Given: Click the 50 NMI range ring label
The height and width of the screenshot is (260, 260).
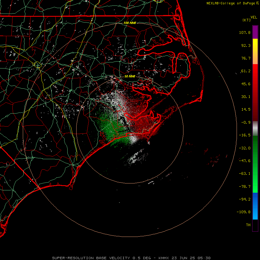Looking at the screenshot, I should tap(130, 76).
